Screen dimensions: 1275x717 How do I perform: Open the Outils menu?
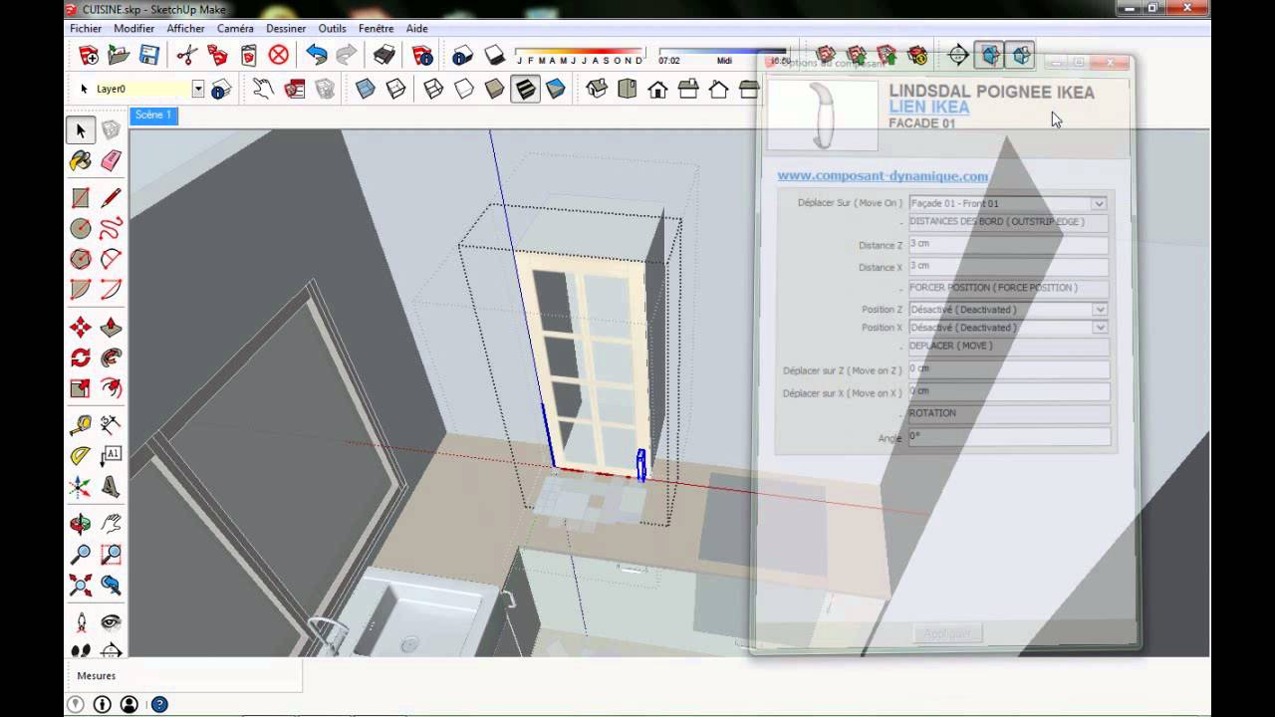point(332,29)
